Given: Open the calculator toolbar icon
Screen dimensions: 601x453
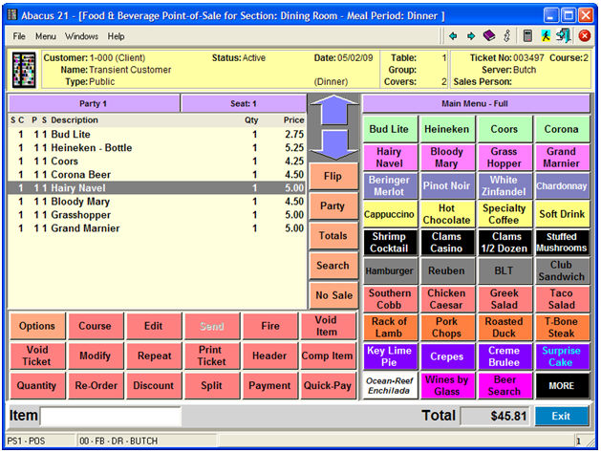Looking at the screenshot, I should [527, 36].
